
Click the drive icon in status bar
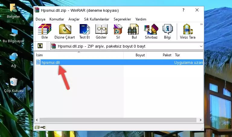[37, 127]
